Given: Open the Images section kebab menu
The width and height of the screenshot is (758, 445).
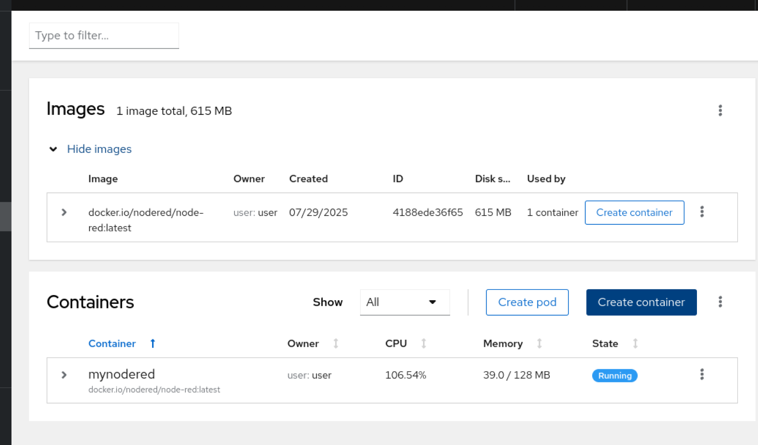Looking at the screenshot, I should coord(720,110).
